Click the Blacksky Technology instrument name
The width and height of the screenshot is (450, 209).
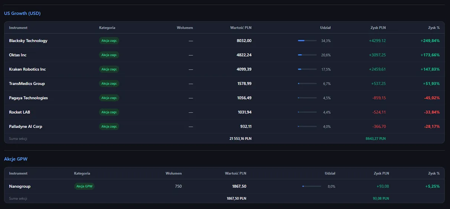(x=28, y=41)
